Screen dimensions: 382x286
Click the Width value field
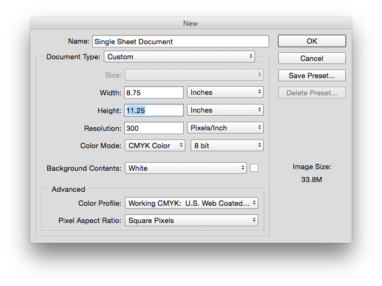[x=154, y=93]
